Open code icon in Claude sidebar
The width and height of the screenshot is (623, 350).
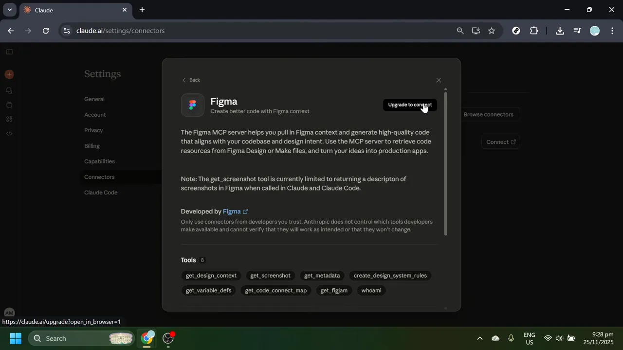(x=9, y=134)
